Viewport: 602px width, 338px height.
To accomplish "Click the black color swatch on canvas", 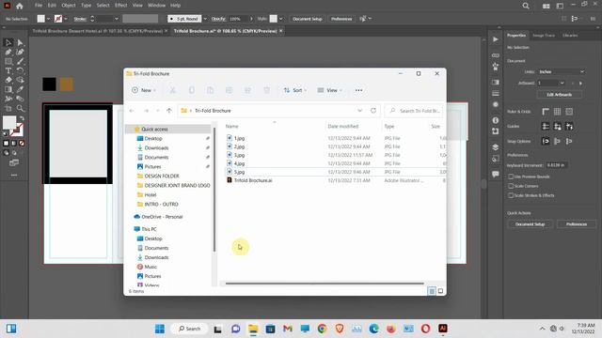I will click(49, 84).
